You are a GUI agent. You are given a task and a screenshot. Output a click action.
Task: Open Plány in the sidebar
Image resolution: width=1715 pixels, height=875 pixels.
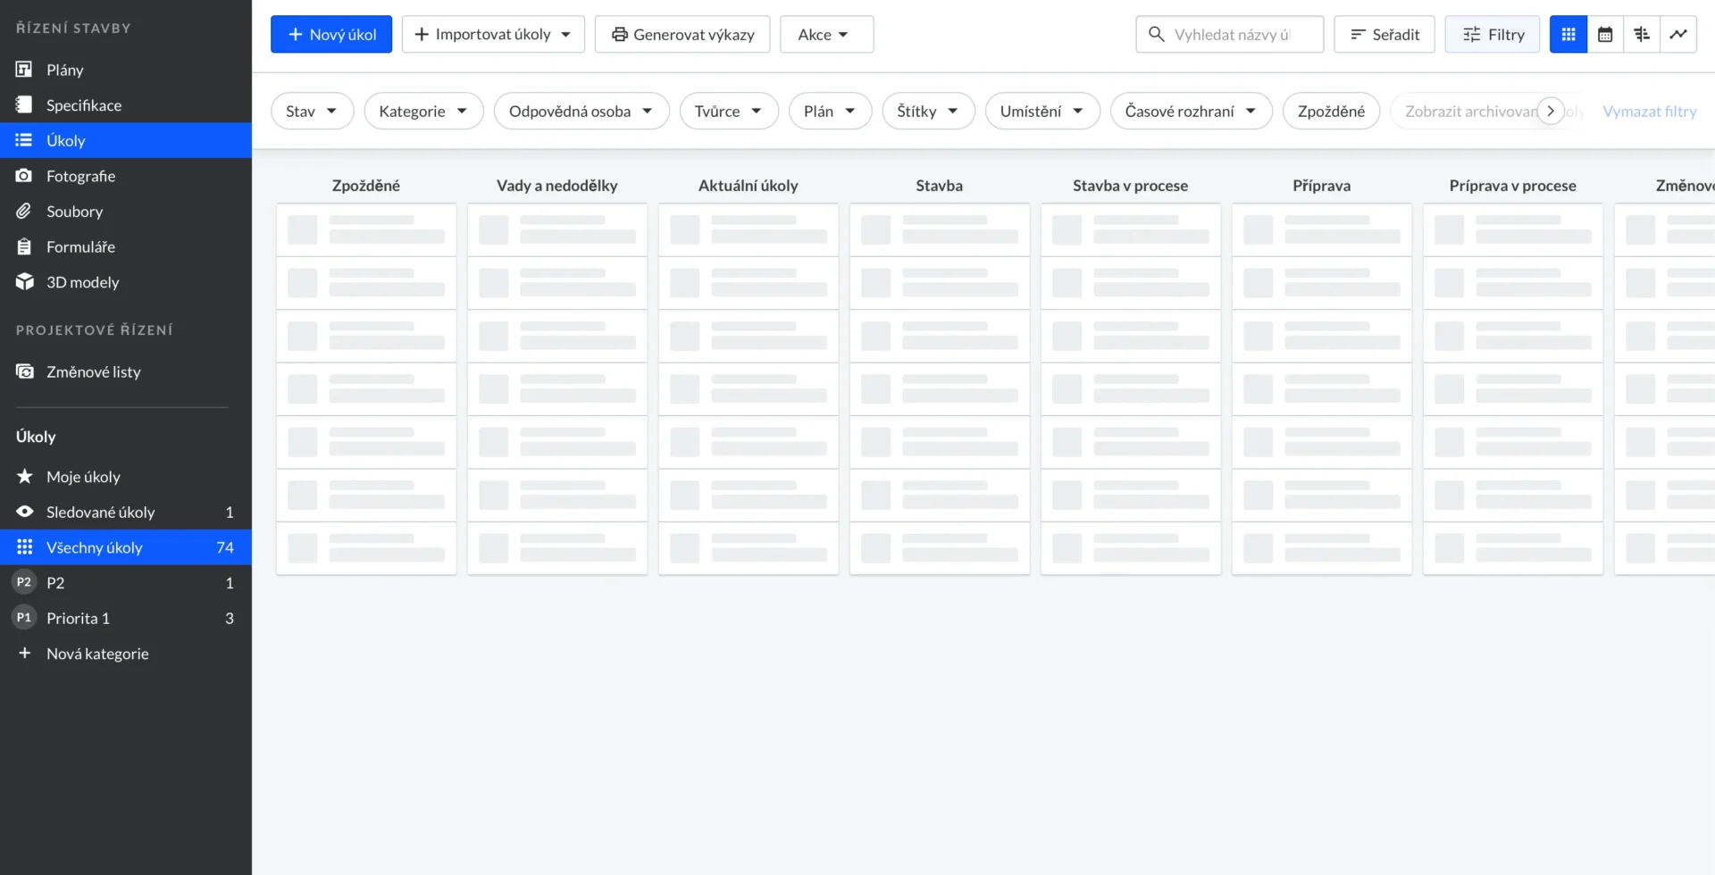64,70
